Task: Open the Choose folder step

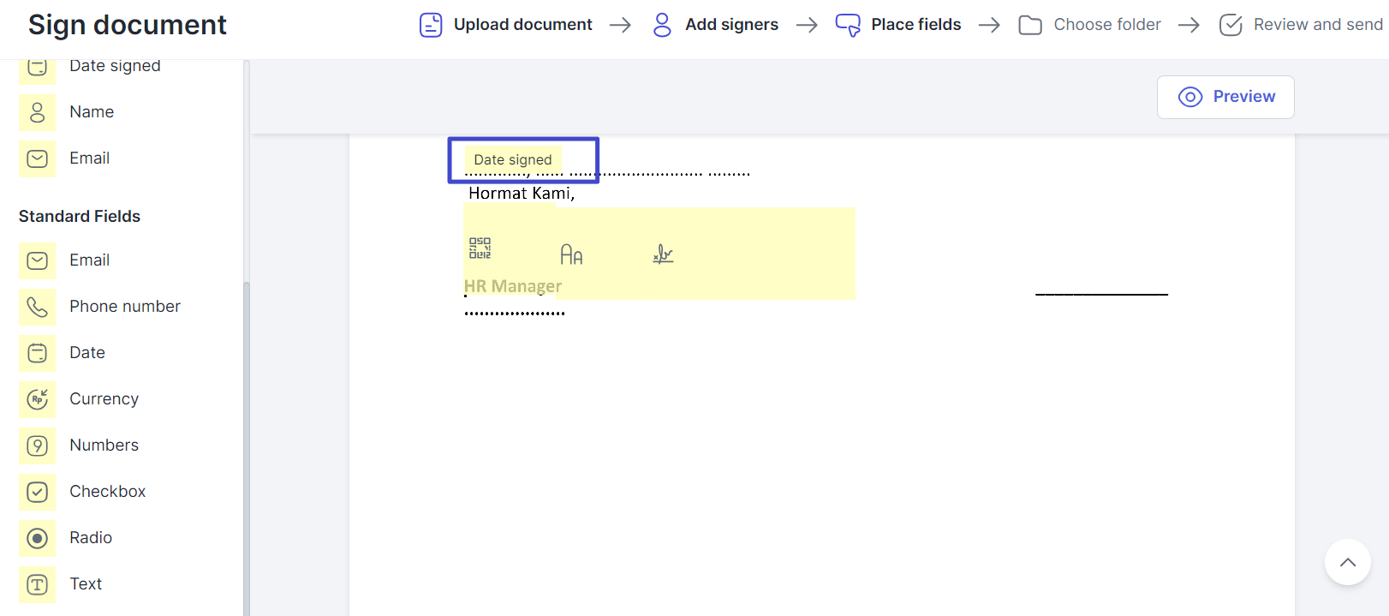Action: pyautogui.click(x=1090, y=25)
